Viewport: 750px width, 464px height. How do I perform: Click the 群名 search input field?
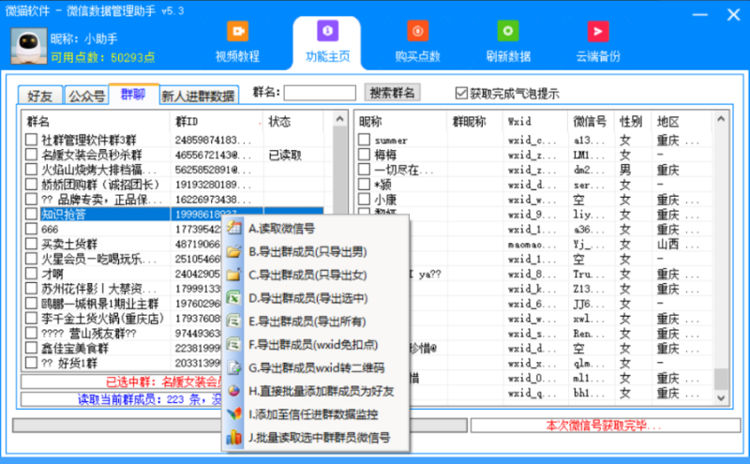[x=320, y=93]
